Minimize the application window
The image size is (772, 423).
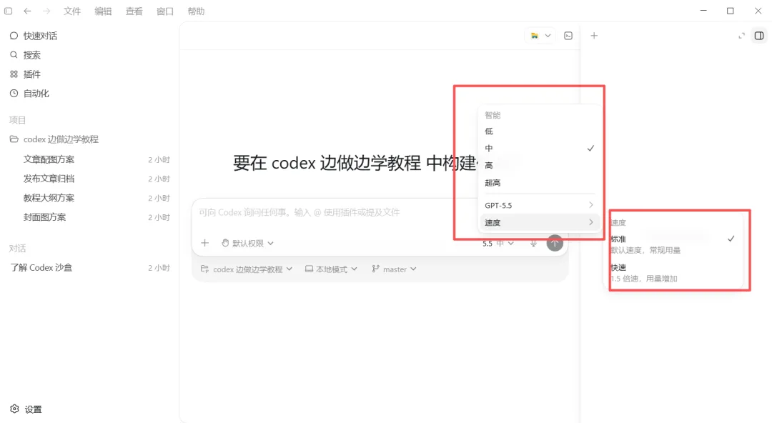pyautogui.click(x=703, y=11)
